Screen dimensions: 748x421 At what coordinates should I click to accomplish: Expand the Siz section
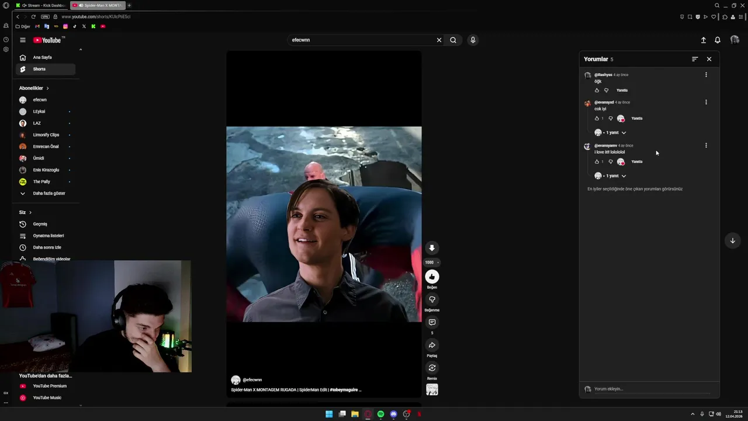(25, 212)
